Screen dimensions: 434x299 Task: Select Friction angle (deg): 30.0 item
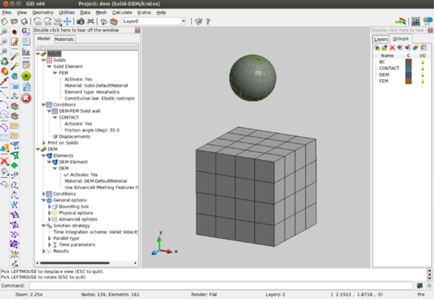92,130
